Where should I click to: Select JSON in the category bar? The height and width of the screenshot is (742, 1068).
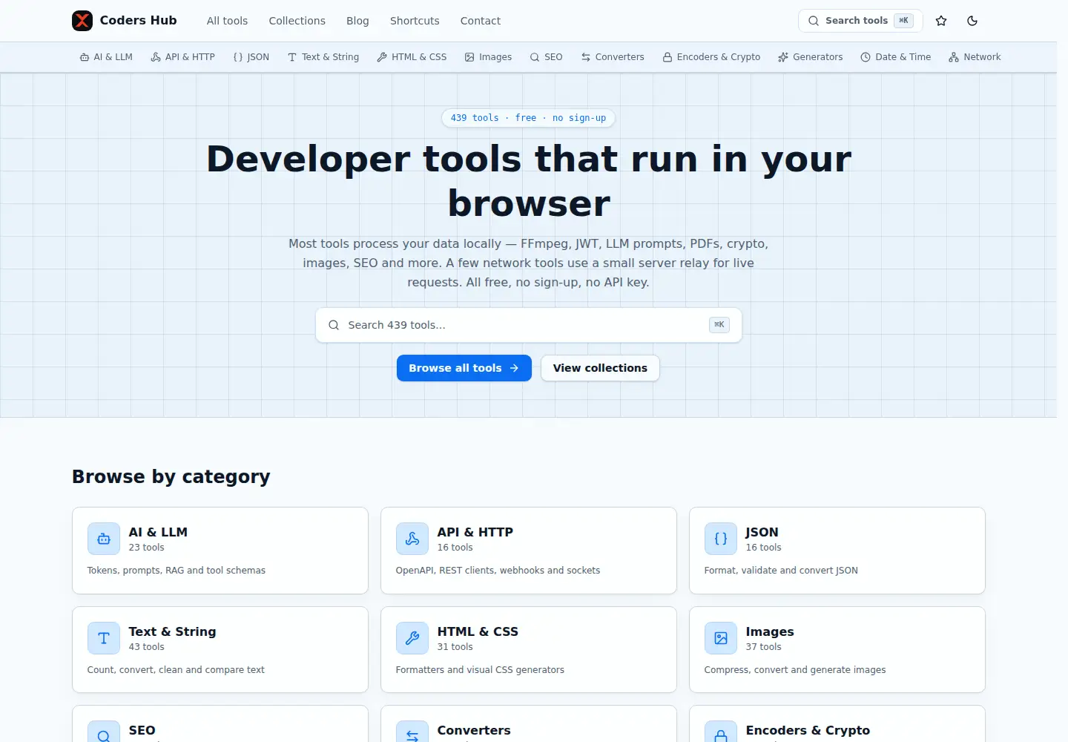point(251,57)
